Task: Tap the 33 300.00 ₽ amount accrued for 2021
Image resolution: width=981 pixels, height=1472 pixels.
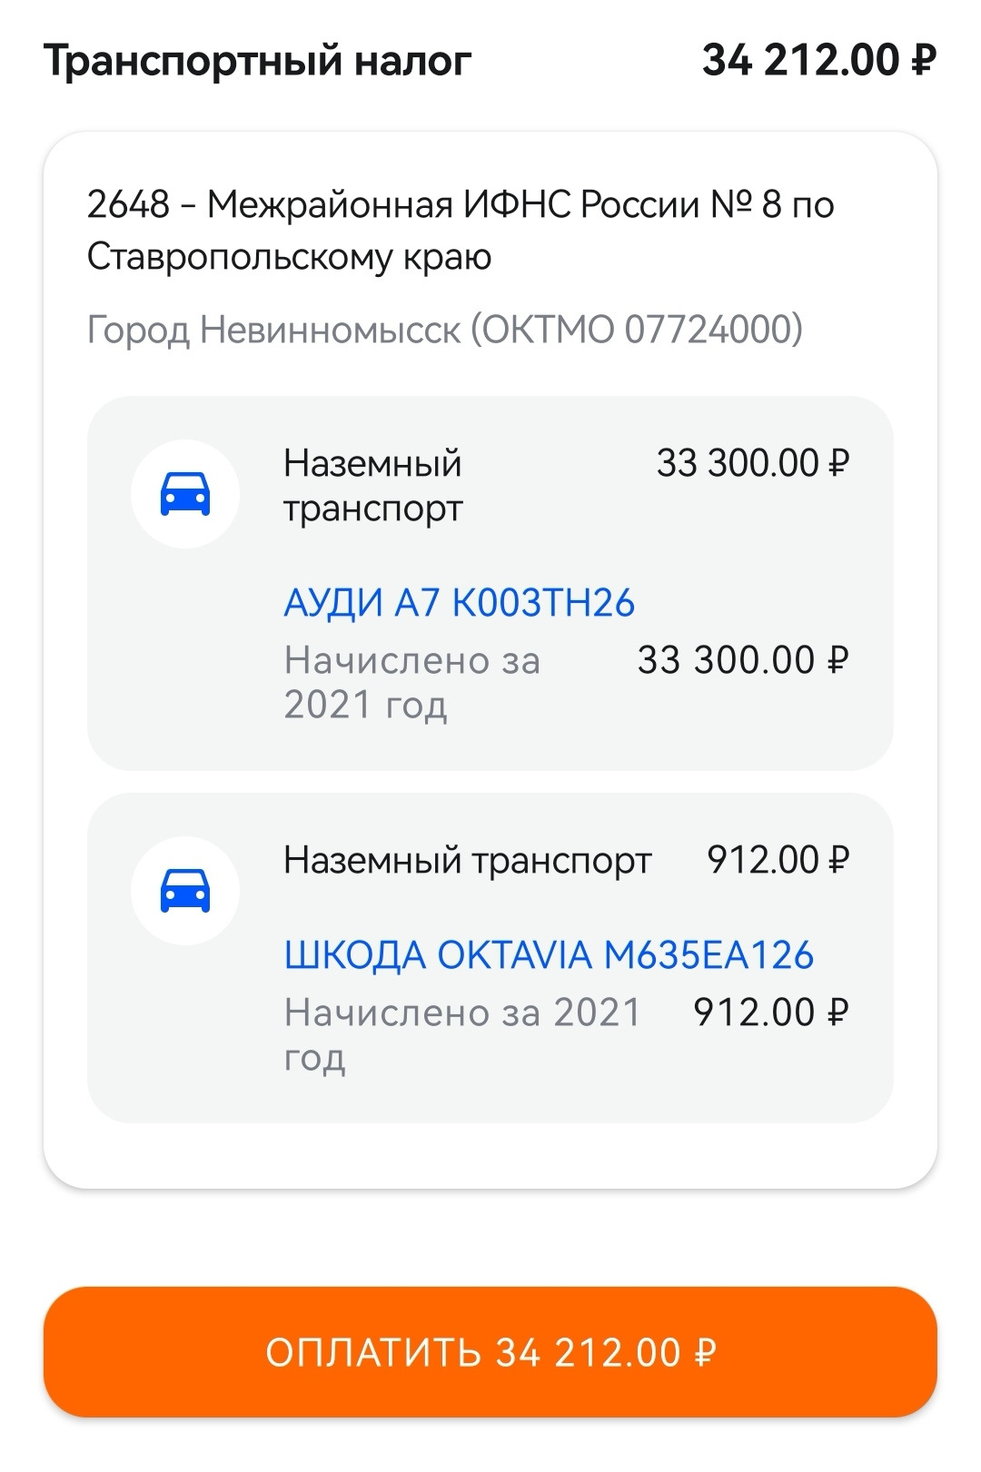Action: click(742, 660)
